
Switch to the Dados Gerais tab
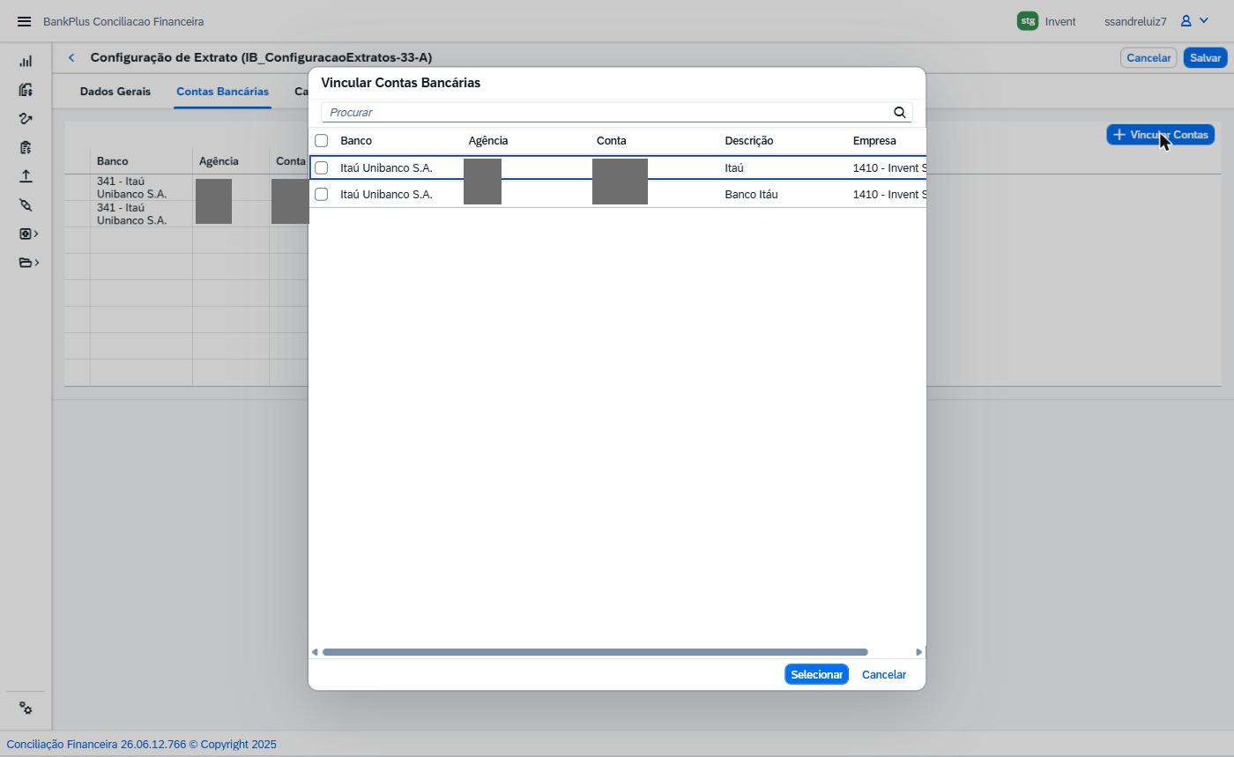coord(115,92)
